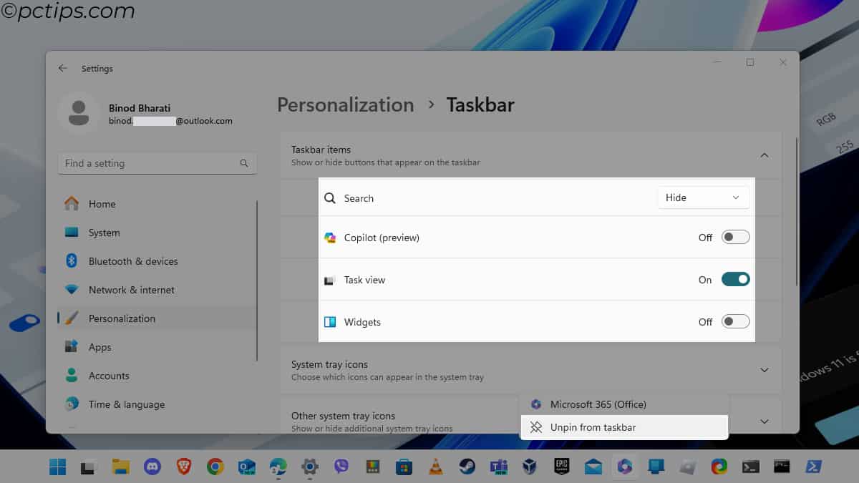Expand the System tray icons section

point(764,370)
